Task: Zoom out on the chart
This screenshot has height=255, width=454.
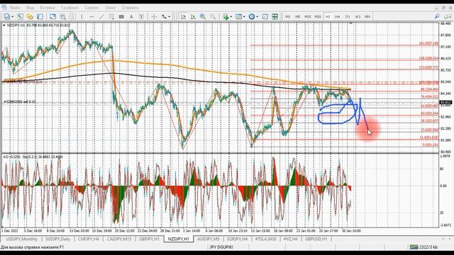Action: click(x=213, y=17)
